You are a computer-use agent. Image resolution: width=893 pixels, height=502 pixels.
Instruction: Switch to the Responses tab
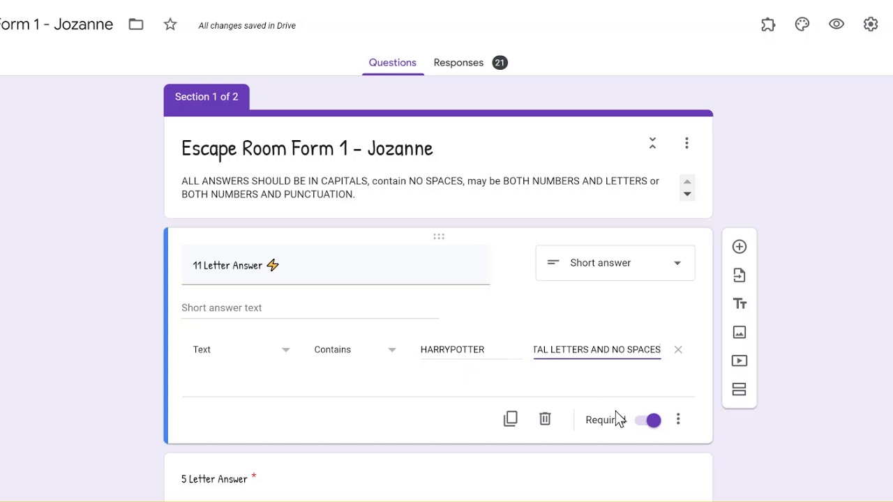click(x=458, y=63)
